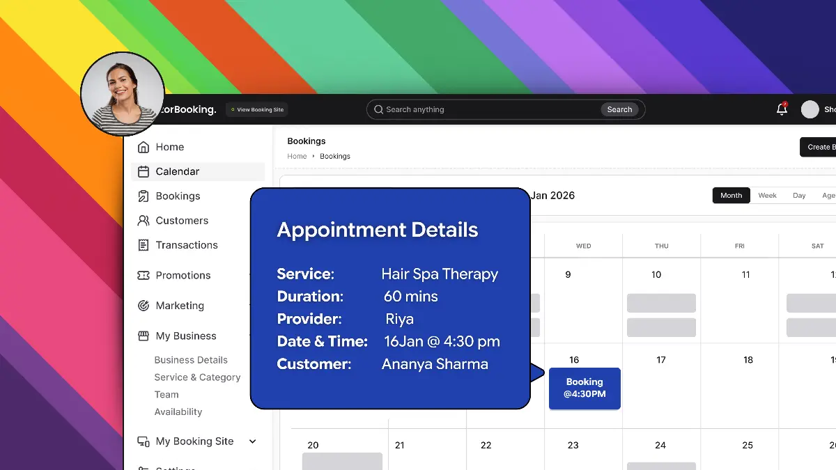
Task: Click the Bookings clipboard icon
Action: coord(144,196)
